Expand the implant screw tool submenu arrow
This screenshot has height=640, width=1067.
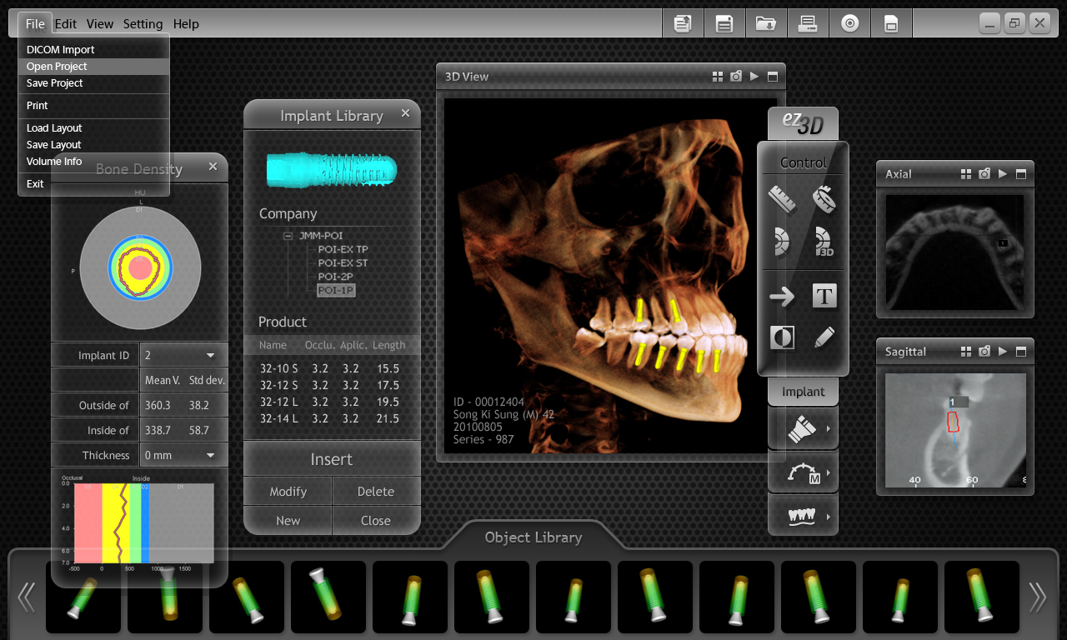coord(828,429)
